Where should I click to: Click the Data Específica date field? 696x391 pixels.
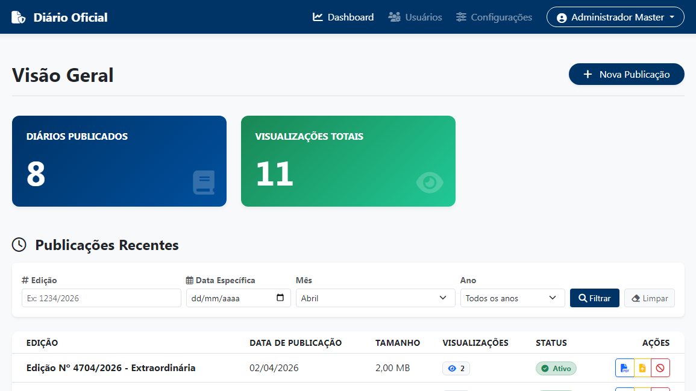(x=239, y=298)
